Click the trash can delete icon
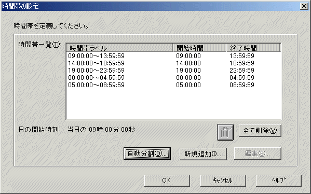 (225, 132)
